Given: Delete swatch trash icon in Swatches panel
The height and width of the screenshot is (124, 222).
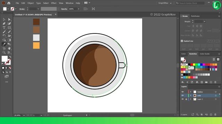Looking at the screenshot, I should coord(215,82).
